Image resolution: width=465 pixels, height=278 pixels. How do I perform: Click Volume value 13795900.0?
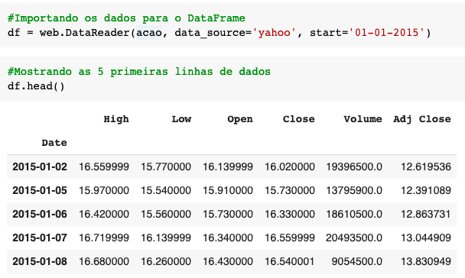pyautogui.click(x=354, y=190)
